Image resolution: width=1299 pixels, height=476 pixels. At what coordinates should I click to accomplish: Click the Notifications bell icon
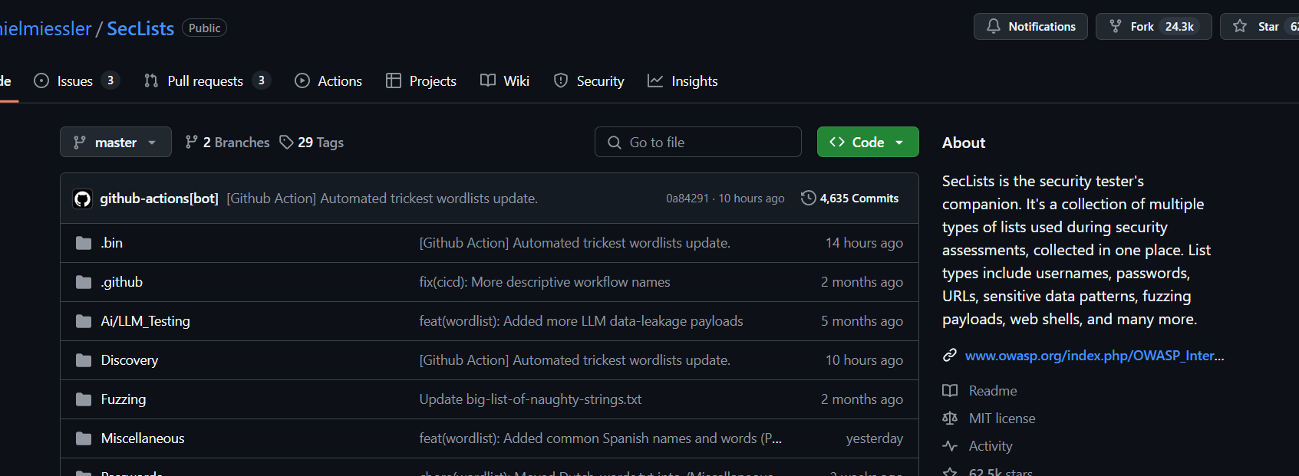tap(994, 26)
